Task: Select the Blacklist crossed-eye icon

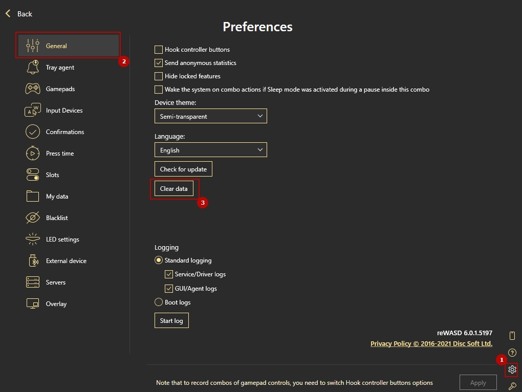Action: [33, 218]
